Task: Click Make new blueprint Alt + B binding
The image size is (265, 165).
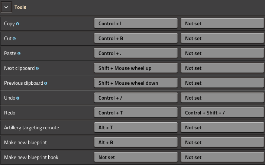Action: pyautogui.click(x=136, y=142)
